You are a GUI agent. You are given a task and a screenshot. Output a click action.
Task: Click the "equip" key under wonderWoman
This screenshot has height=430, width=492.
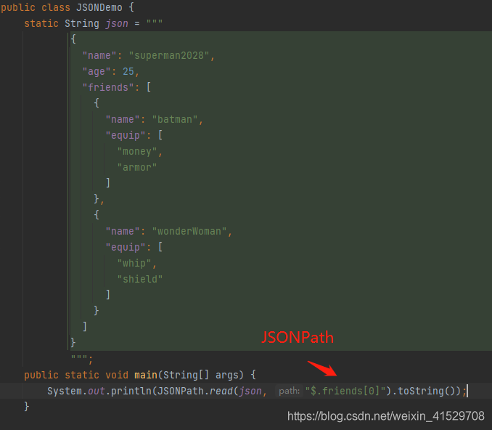[126, 247]
